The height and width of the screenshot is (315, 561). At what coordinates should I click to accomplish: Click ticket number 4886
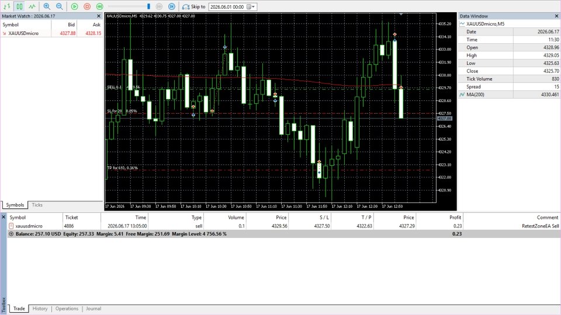(69, 226)
